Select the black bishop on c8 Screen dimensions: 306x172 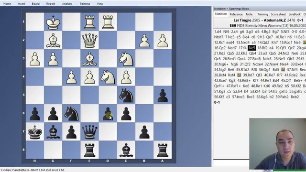(x=126, y=150)
